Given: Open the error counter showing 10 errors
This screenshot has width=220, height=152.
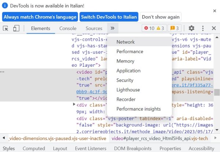Looking at the screenshot, I should coord(149,28).
